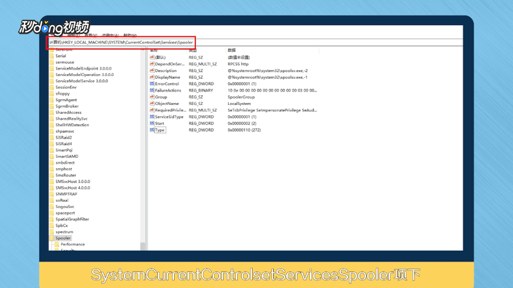
Task: Select the Description value's string icon
Action: click(152, 70)
